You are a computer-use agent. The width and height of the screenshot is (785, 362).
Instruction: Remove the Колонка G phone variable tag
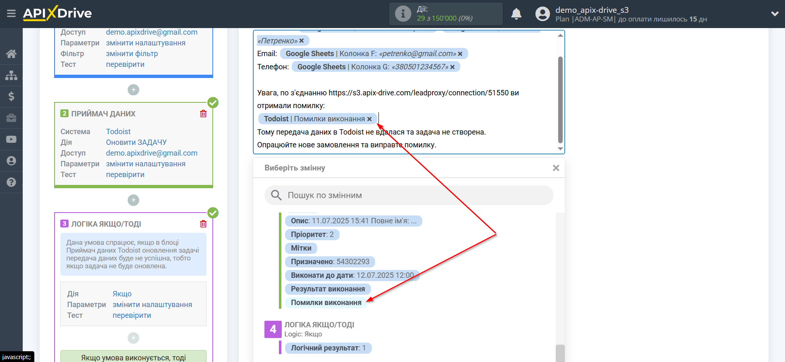click(452, 67)
